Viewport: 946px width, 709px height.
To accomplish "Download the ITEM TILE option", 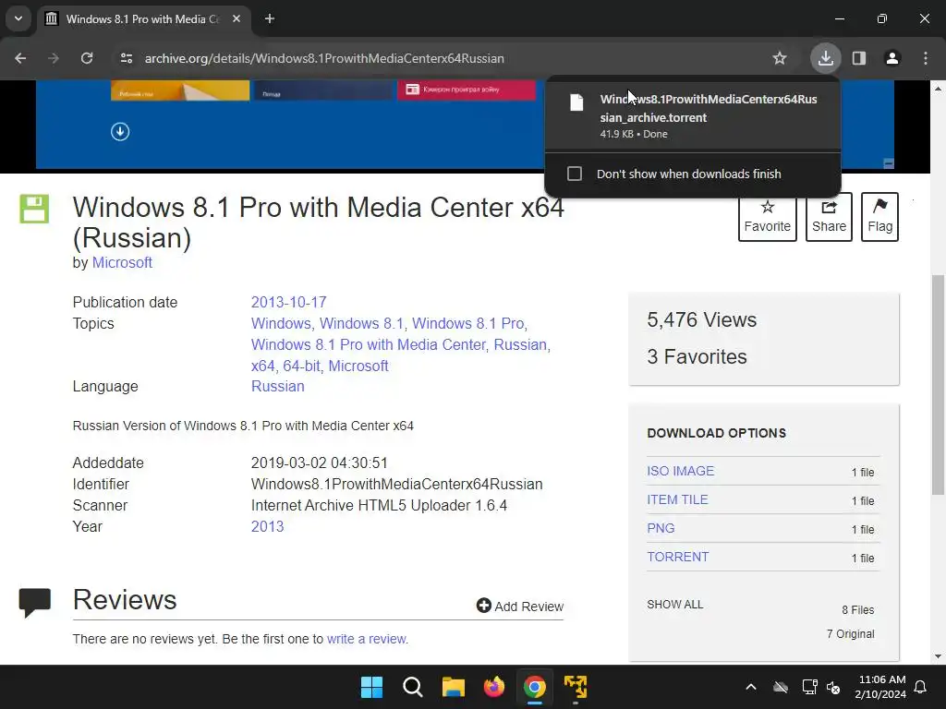I will tap(677, 499).
